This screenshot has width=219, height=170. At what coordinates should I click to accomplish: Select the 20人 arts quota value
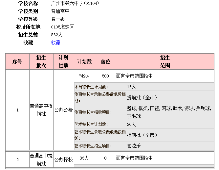[x=131, y=124]
